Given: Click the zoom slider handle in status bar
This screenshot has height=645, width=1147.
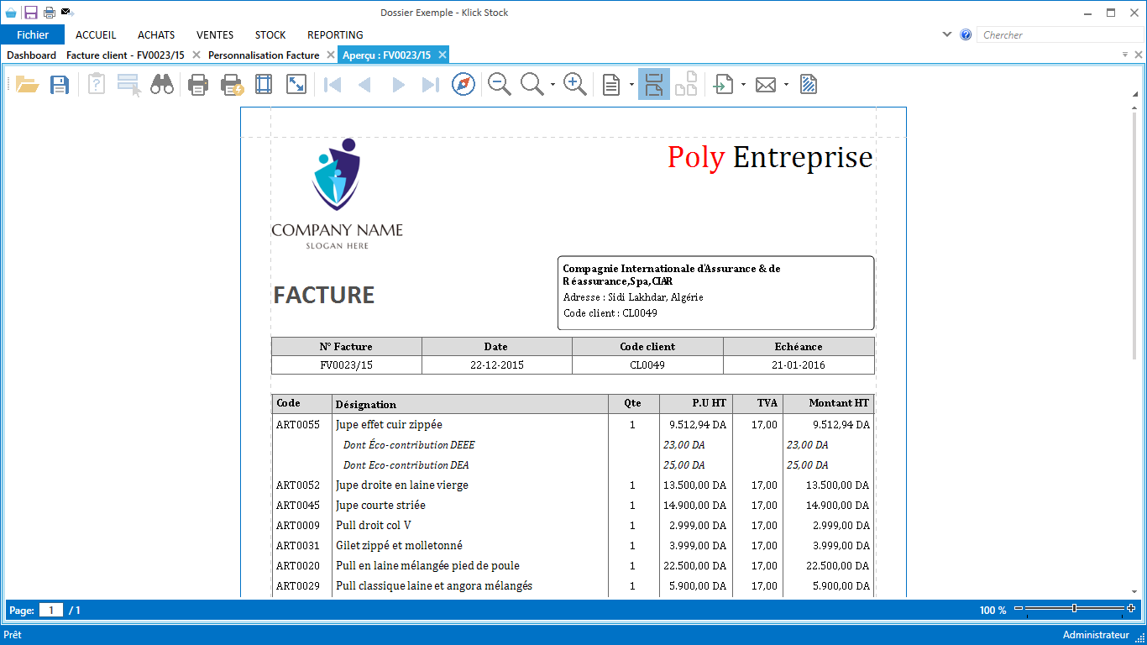Looking at the screenshot, I should tap(1074, 608).
